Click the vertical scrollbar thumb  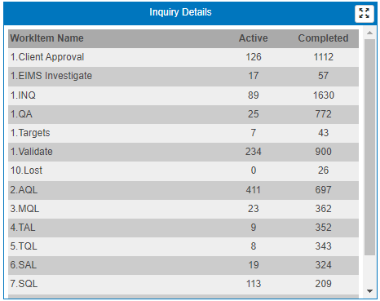pyautogui.click(x=369, y=147)
